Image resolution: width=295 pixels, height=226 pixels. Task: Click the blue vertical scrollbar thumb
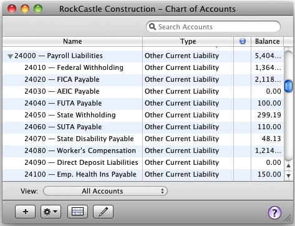288,86
